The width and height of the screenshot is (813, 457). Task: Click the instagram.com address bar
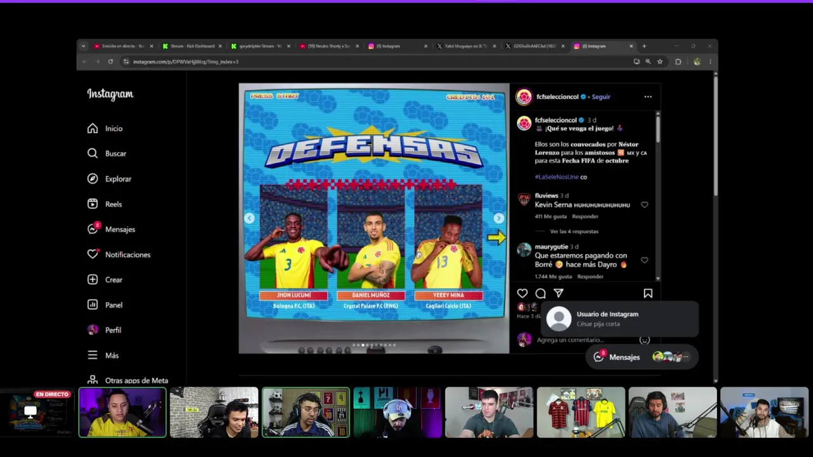pos(375,62)
